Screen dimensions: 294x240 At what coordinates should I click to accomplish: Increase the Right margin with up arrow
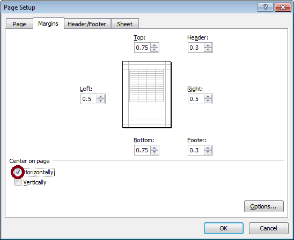(208, 97)
